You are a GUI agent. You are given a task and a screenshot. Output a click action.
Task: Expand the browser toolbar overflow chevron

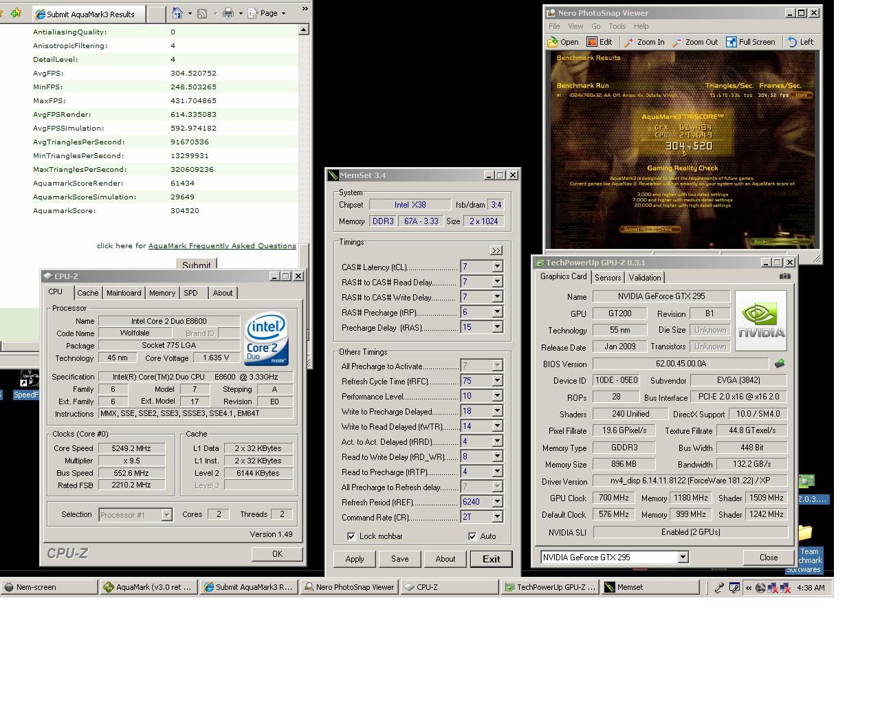pos(305,10)
